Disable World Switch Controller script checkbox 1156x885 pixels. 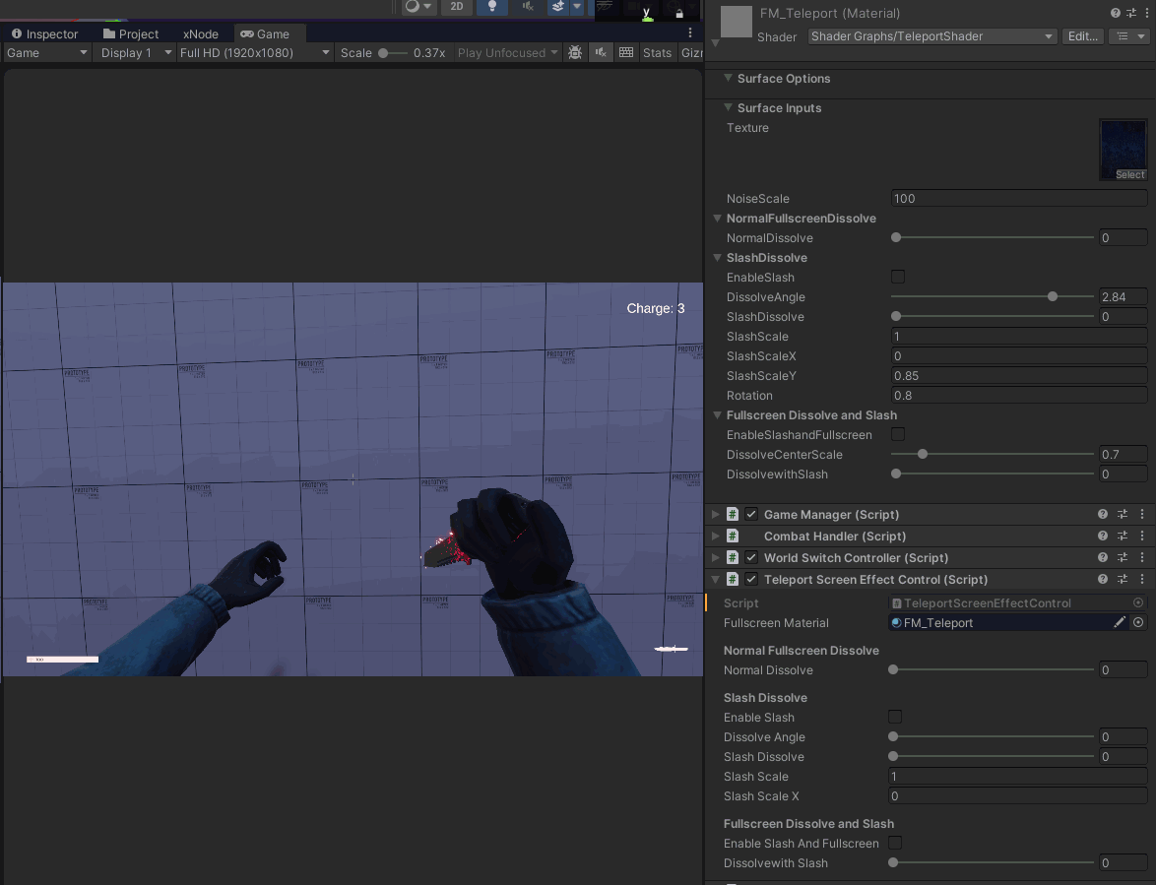coord(751,558)
